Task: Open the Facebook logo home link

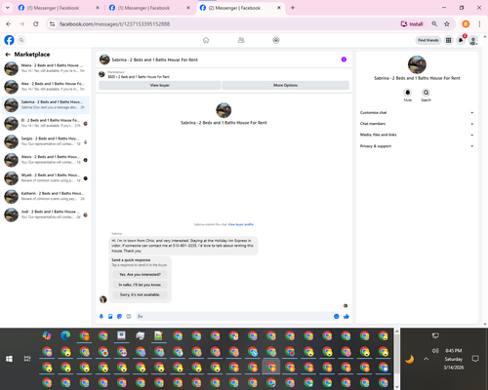Action: click(x=9, y=40)
